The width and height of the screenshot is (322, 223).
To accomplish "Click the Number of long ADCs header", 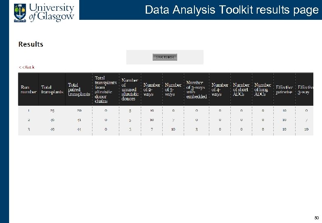I will 263,90.
